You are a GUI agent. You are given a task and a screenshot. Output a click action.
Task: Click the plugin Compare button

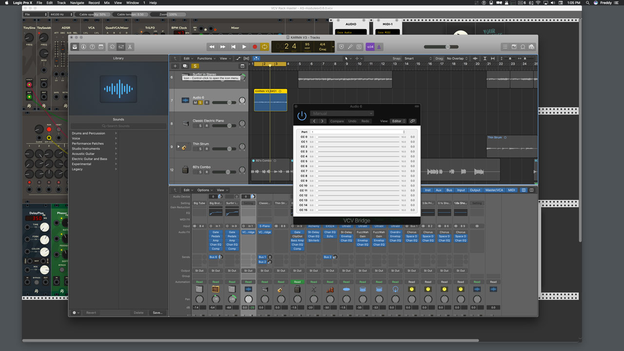[x=337, y=121]
